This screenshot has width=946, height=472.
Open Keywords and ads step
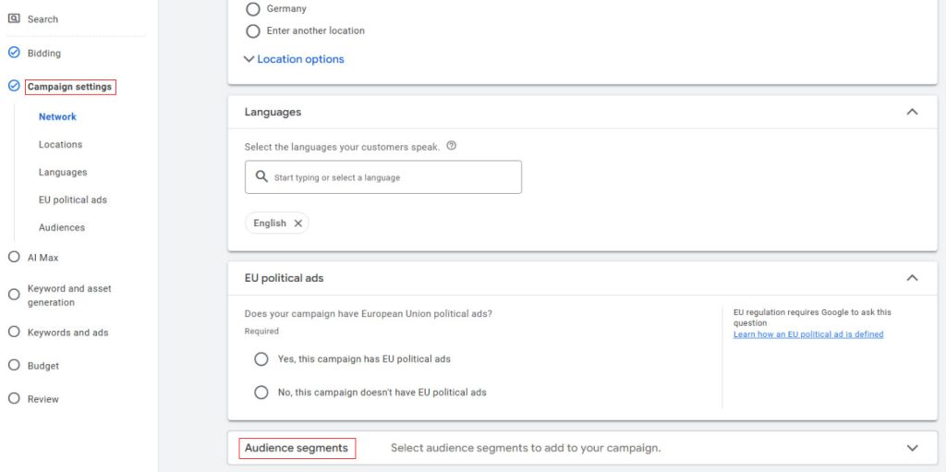(x=67, y=333)
